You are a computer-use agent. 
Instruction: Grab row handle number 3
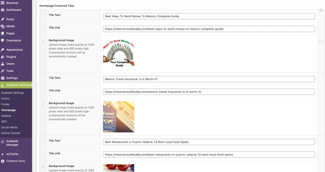(x=43, y=167)
